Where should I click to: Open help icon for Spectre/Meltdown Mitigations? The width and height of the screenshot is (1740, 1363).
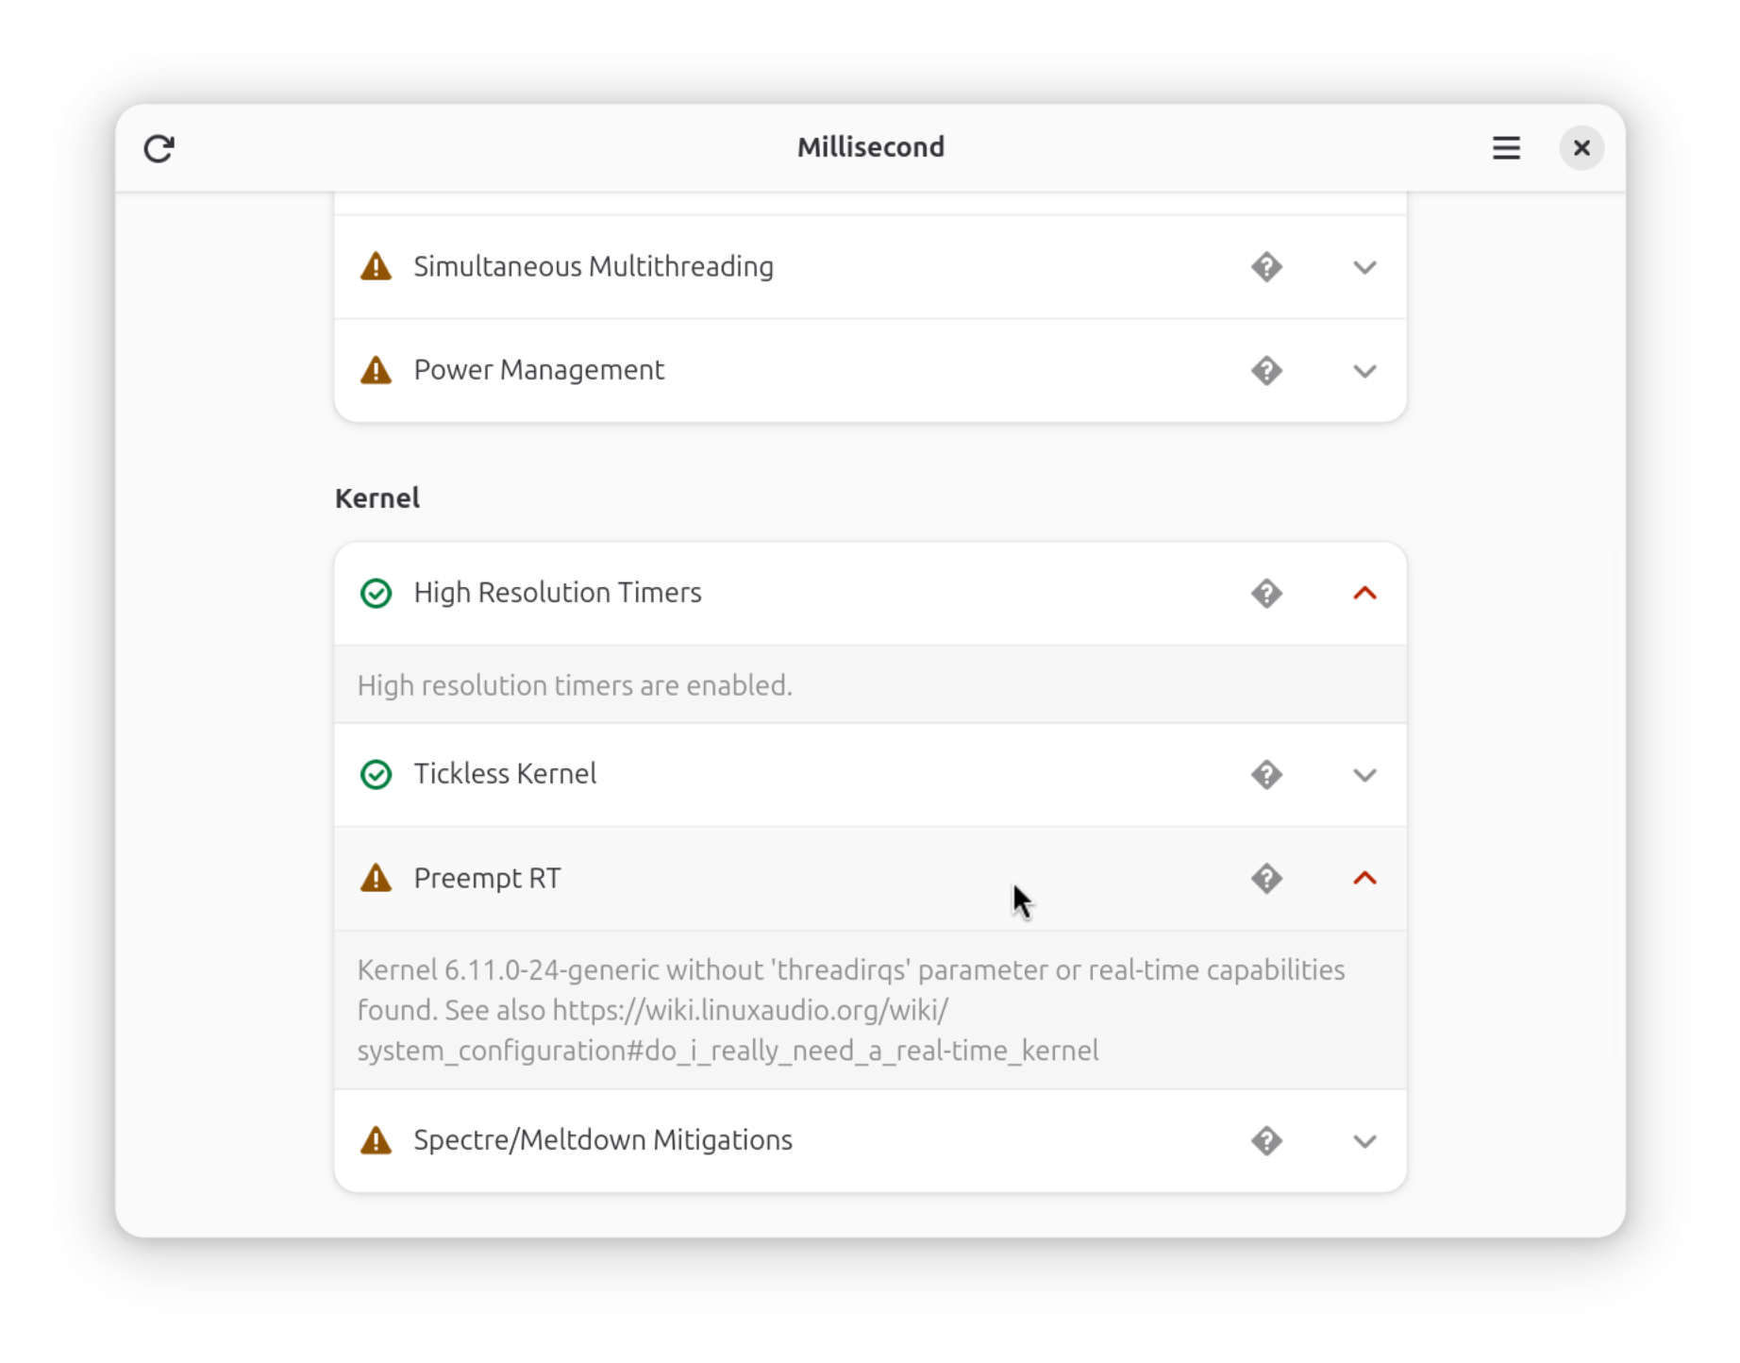click(1265, 1141)
